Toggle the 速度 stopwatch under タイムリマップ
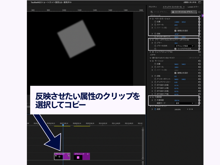220x165 pixels. click(155, 109)
